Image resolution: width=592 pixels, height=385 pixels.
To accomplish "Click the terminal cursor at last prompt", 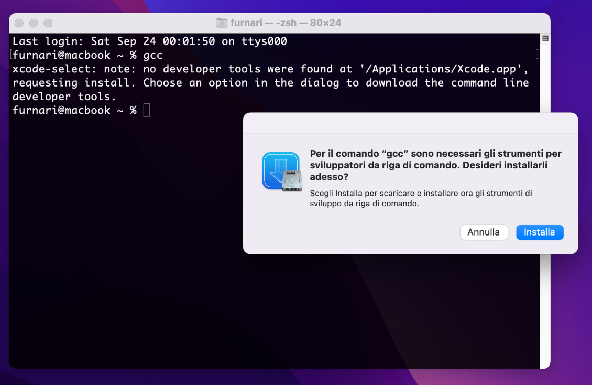I will [x=147, y=110].
